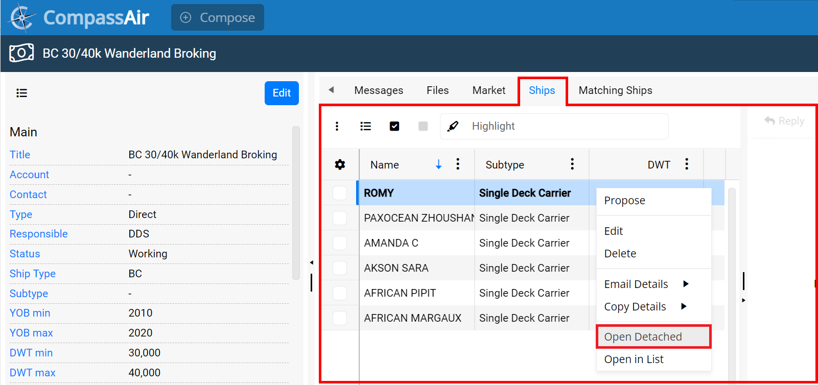Image resolution: width=818 pixels, height=385 pixels.
Task: Select the Ships tab
Action: click(x=542, y=90)
